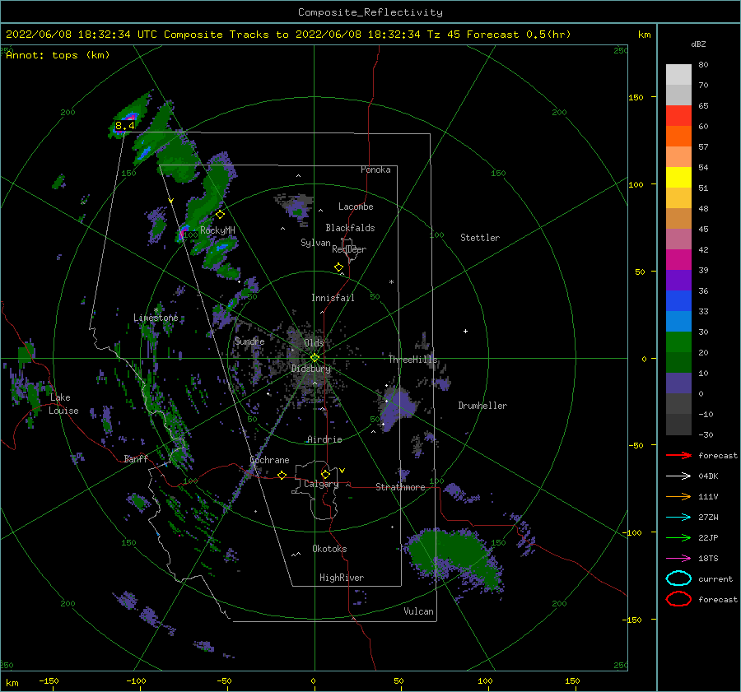
Task: Select the cyan 27ZW arrow legend entry
Action: click(x=678, y=518)
